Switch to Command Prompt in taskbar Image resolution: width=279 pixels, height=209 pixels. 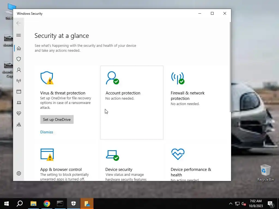(x=60, y=204)
